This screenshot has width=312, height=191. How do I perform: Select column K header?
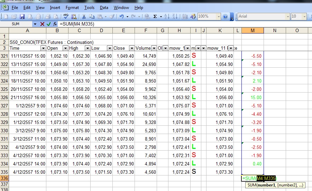pos(220,31)
